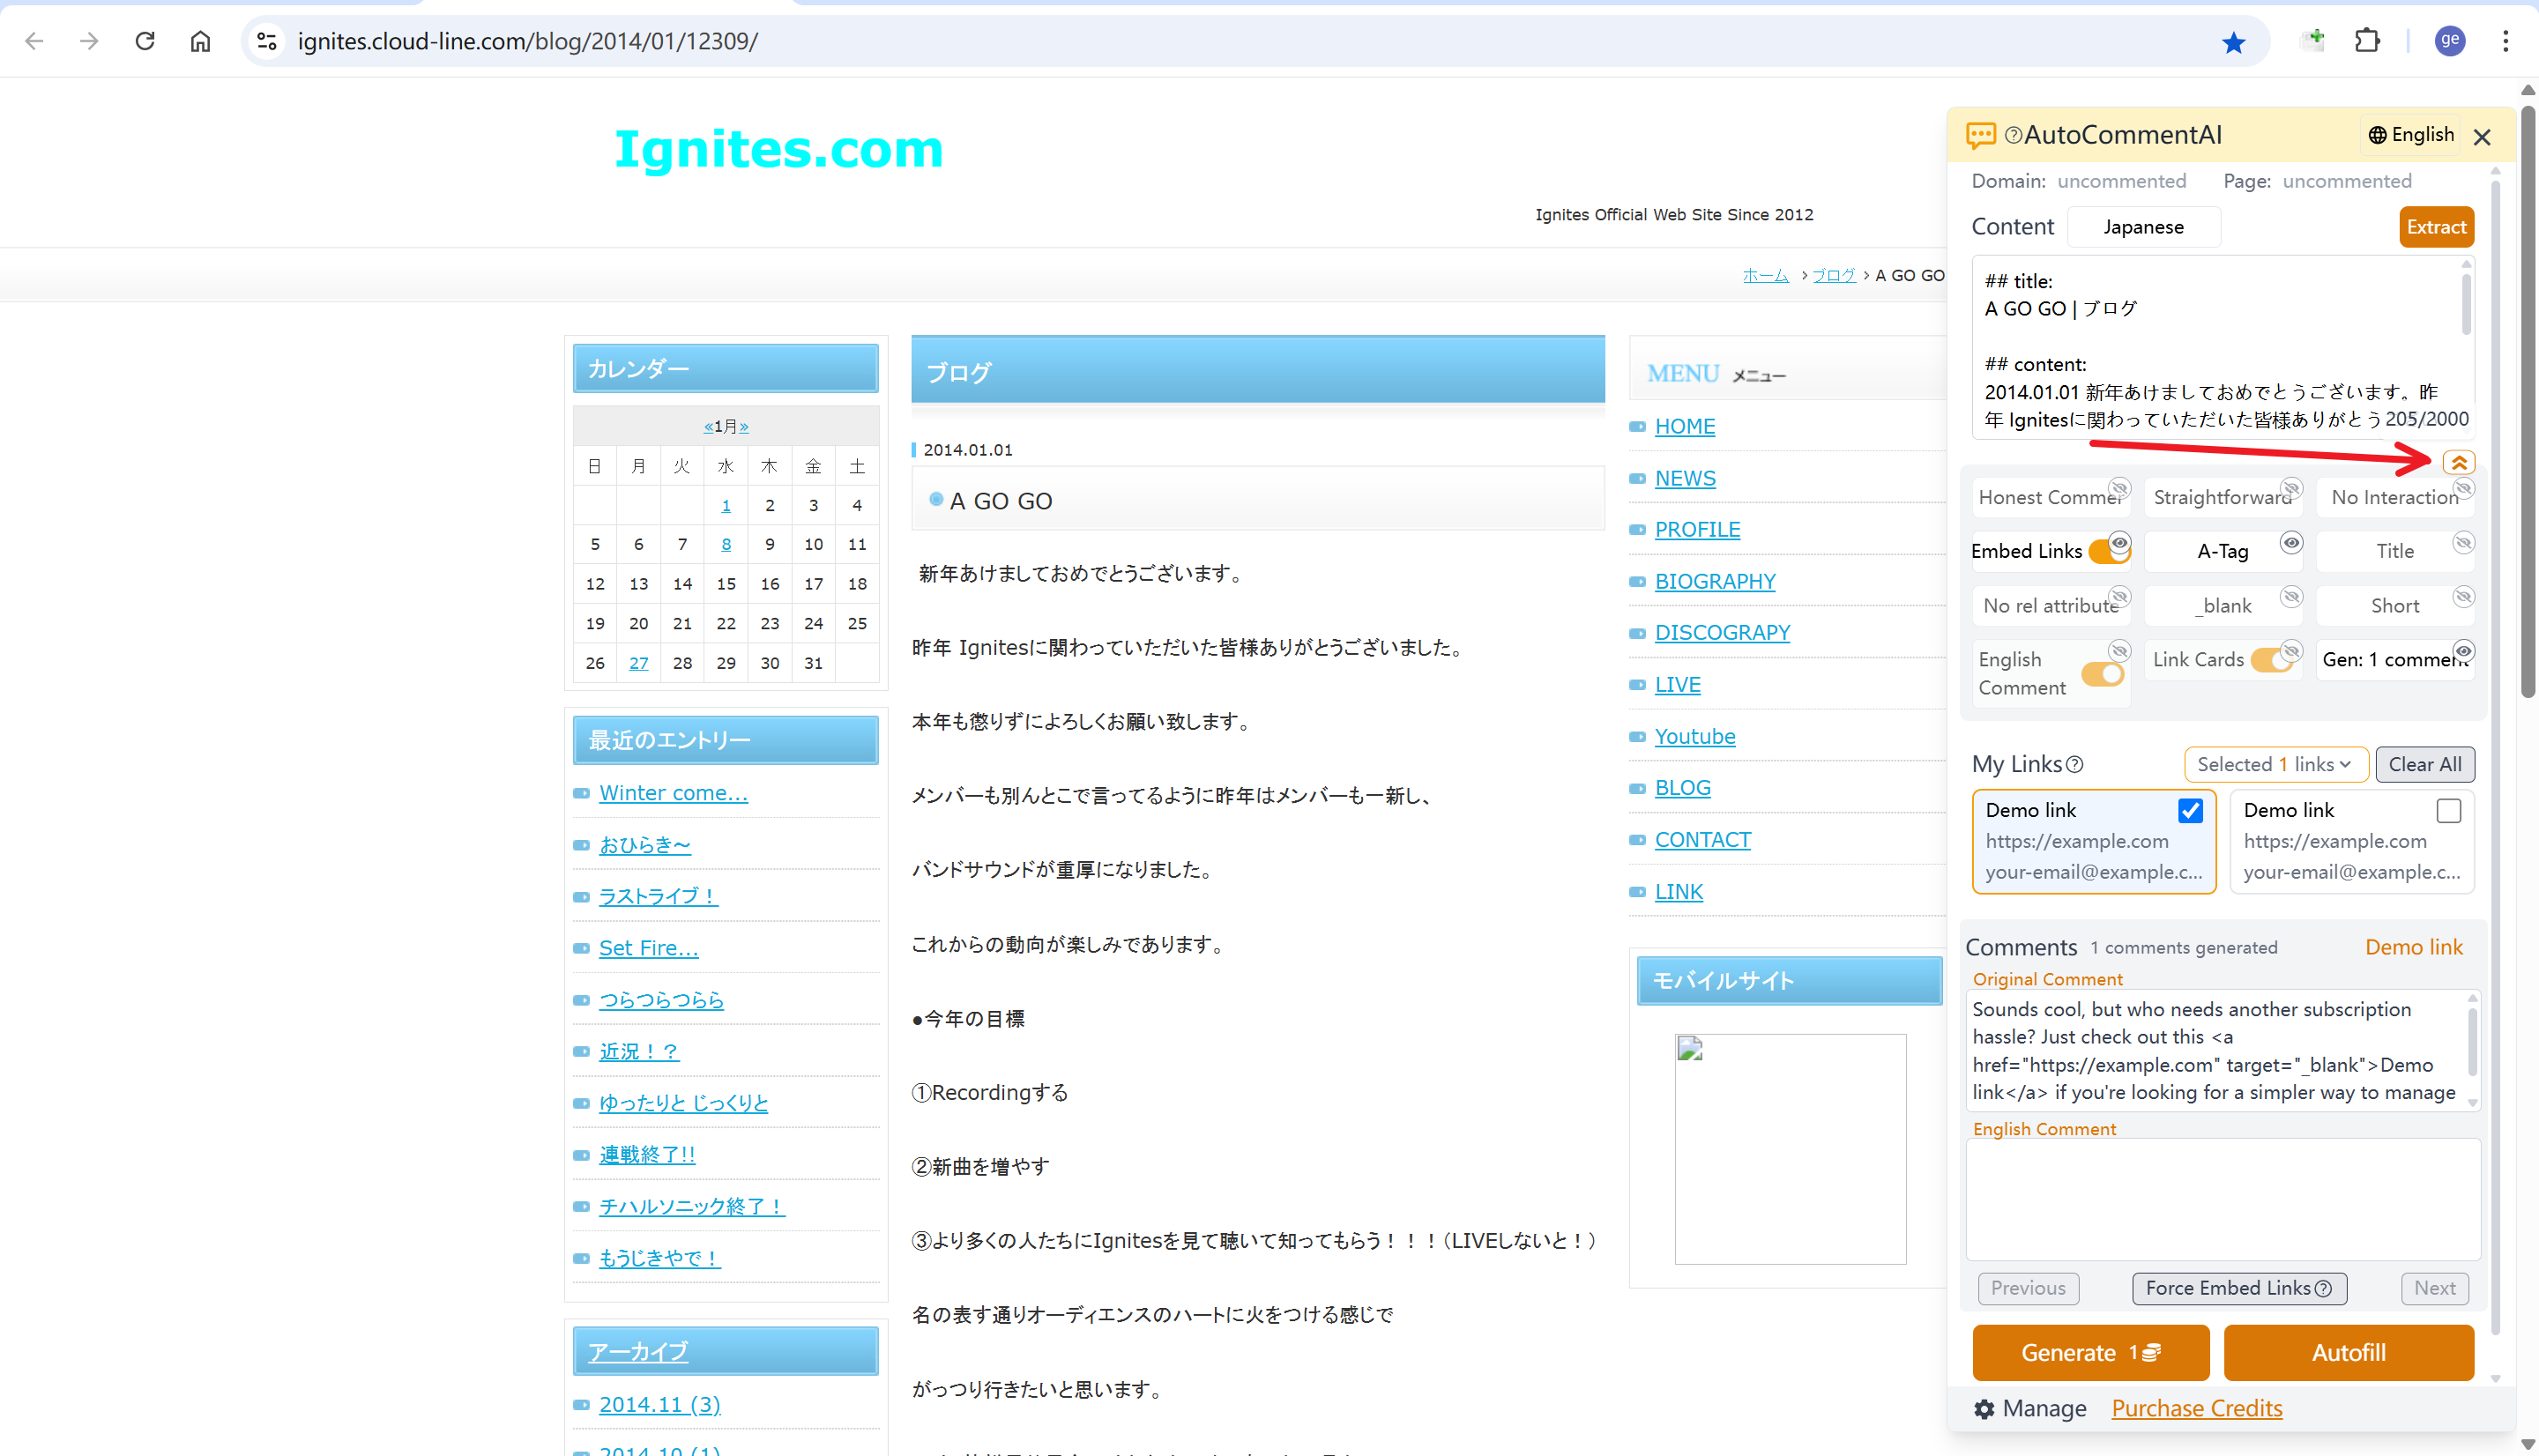2539x1456 pixels.
Task: Open CONTACT in the site menu
Action: [x=1703, y=840]
